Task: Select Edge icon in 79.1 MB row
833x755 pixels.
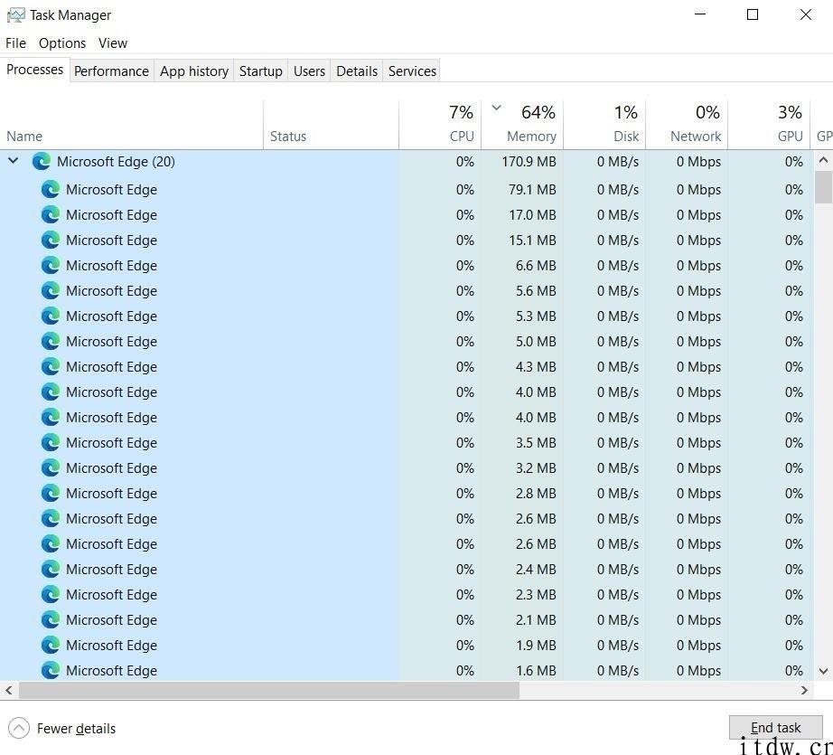Action: pos(51,189)
